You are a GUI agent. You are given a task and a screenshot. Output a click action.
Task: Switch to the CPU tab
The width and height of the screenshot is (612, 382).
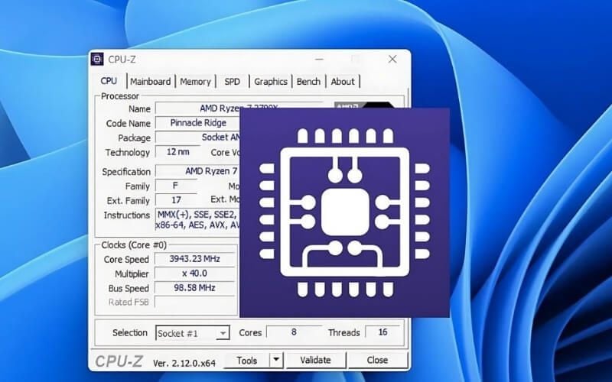(109, 81)
